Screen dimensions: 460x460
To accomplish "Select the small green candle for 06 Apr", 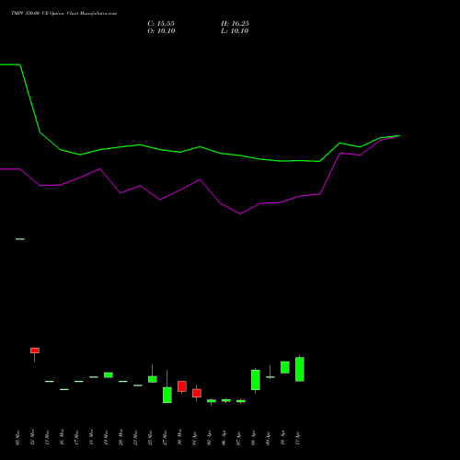I will pos(226,400).
